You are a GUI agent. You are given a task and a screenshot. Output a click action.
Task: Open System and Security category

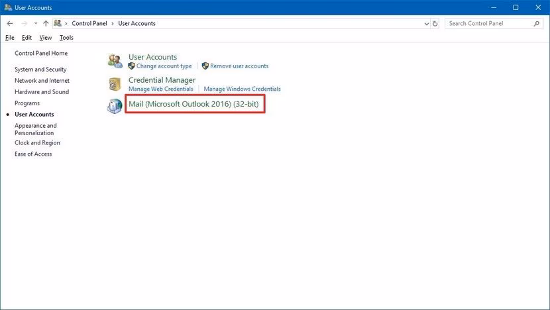(x=40, y=70)
